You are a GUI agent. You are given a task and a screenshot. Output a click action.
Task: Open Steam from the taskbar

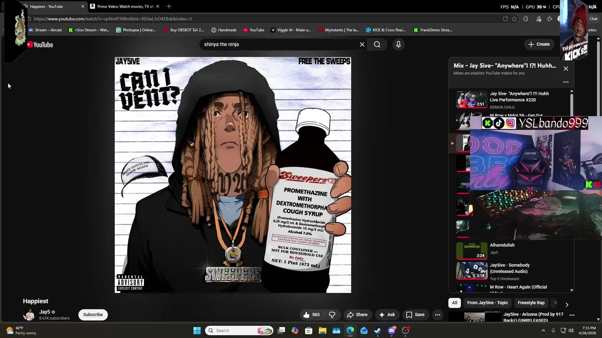coord(378,330)
